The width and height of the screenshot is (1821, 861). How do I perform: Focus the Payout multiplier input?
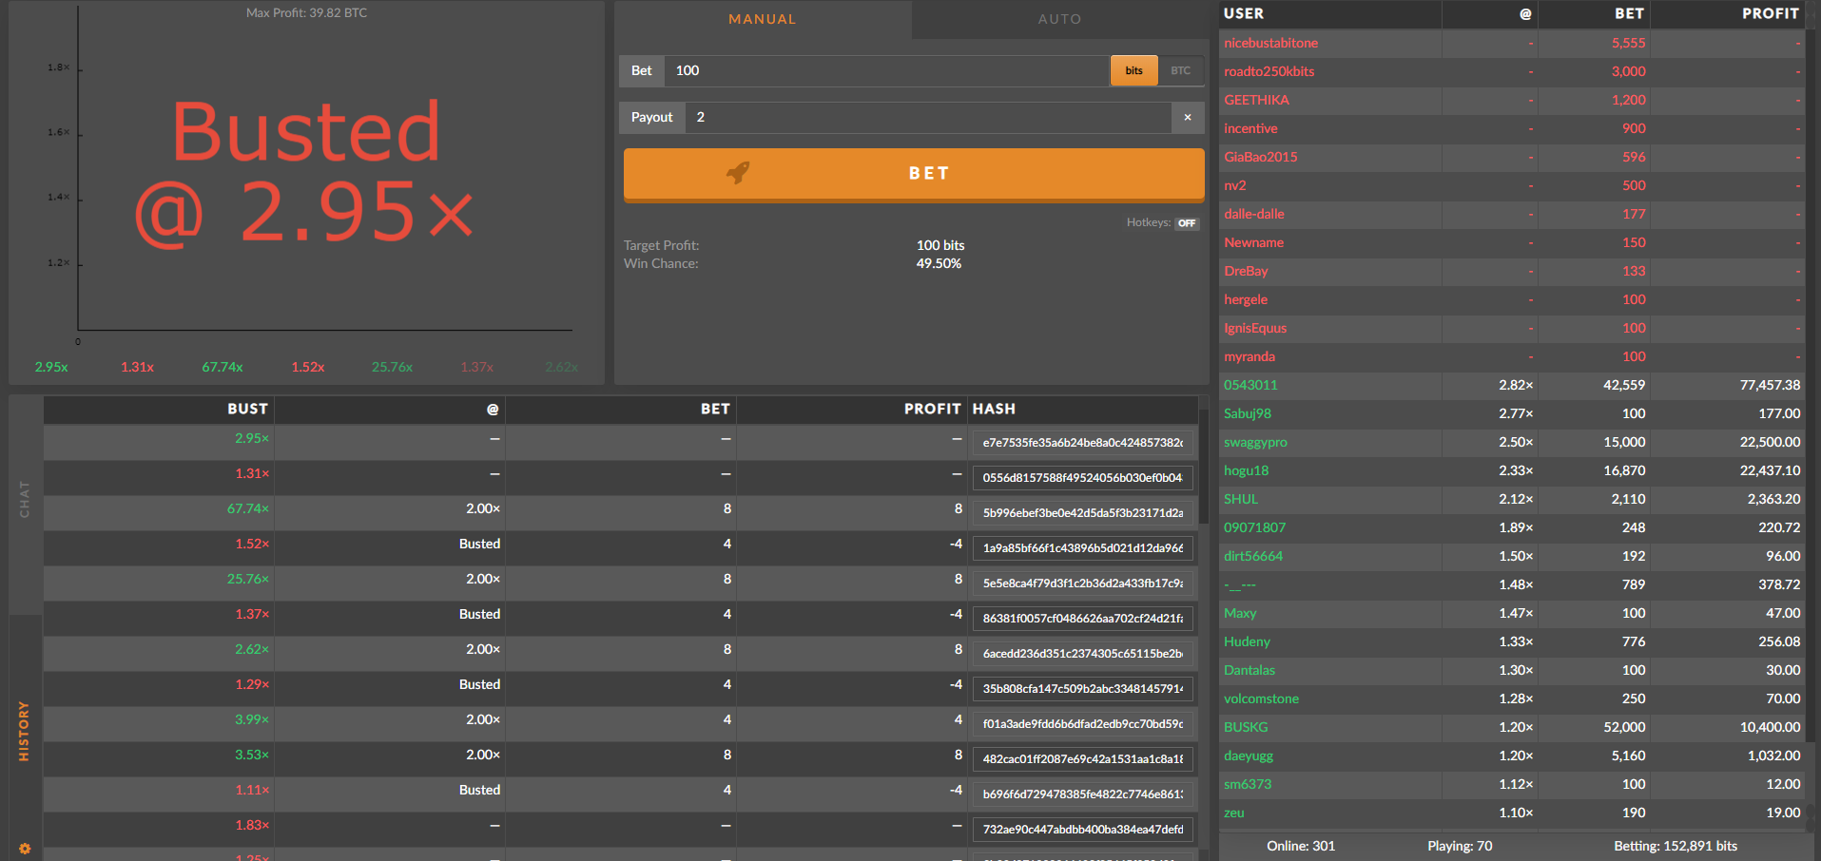pyautogui.click(x=928, y=117)
